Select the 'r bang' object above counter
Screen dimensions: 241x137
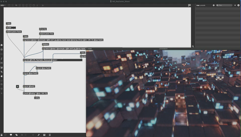click(9, 24)
